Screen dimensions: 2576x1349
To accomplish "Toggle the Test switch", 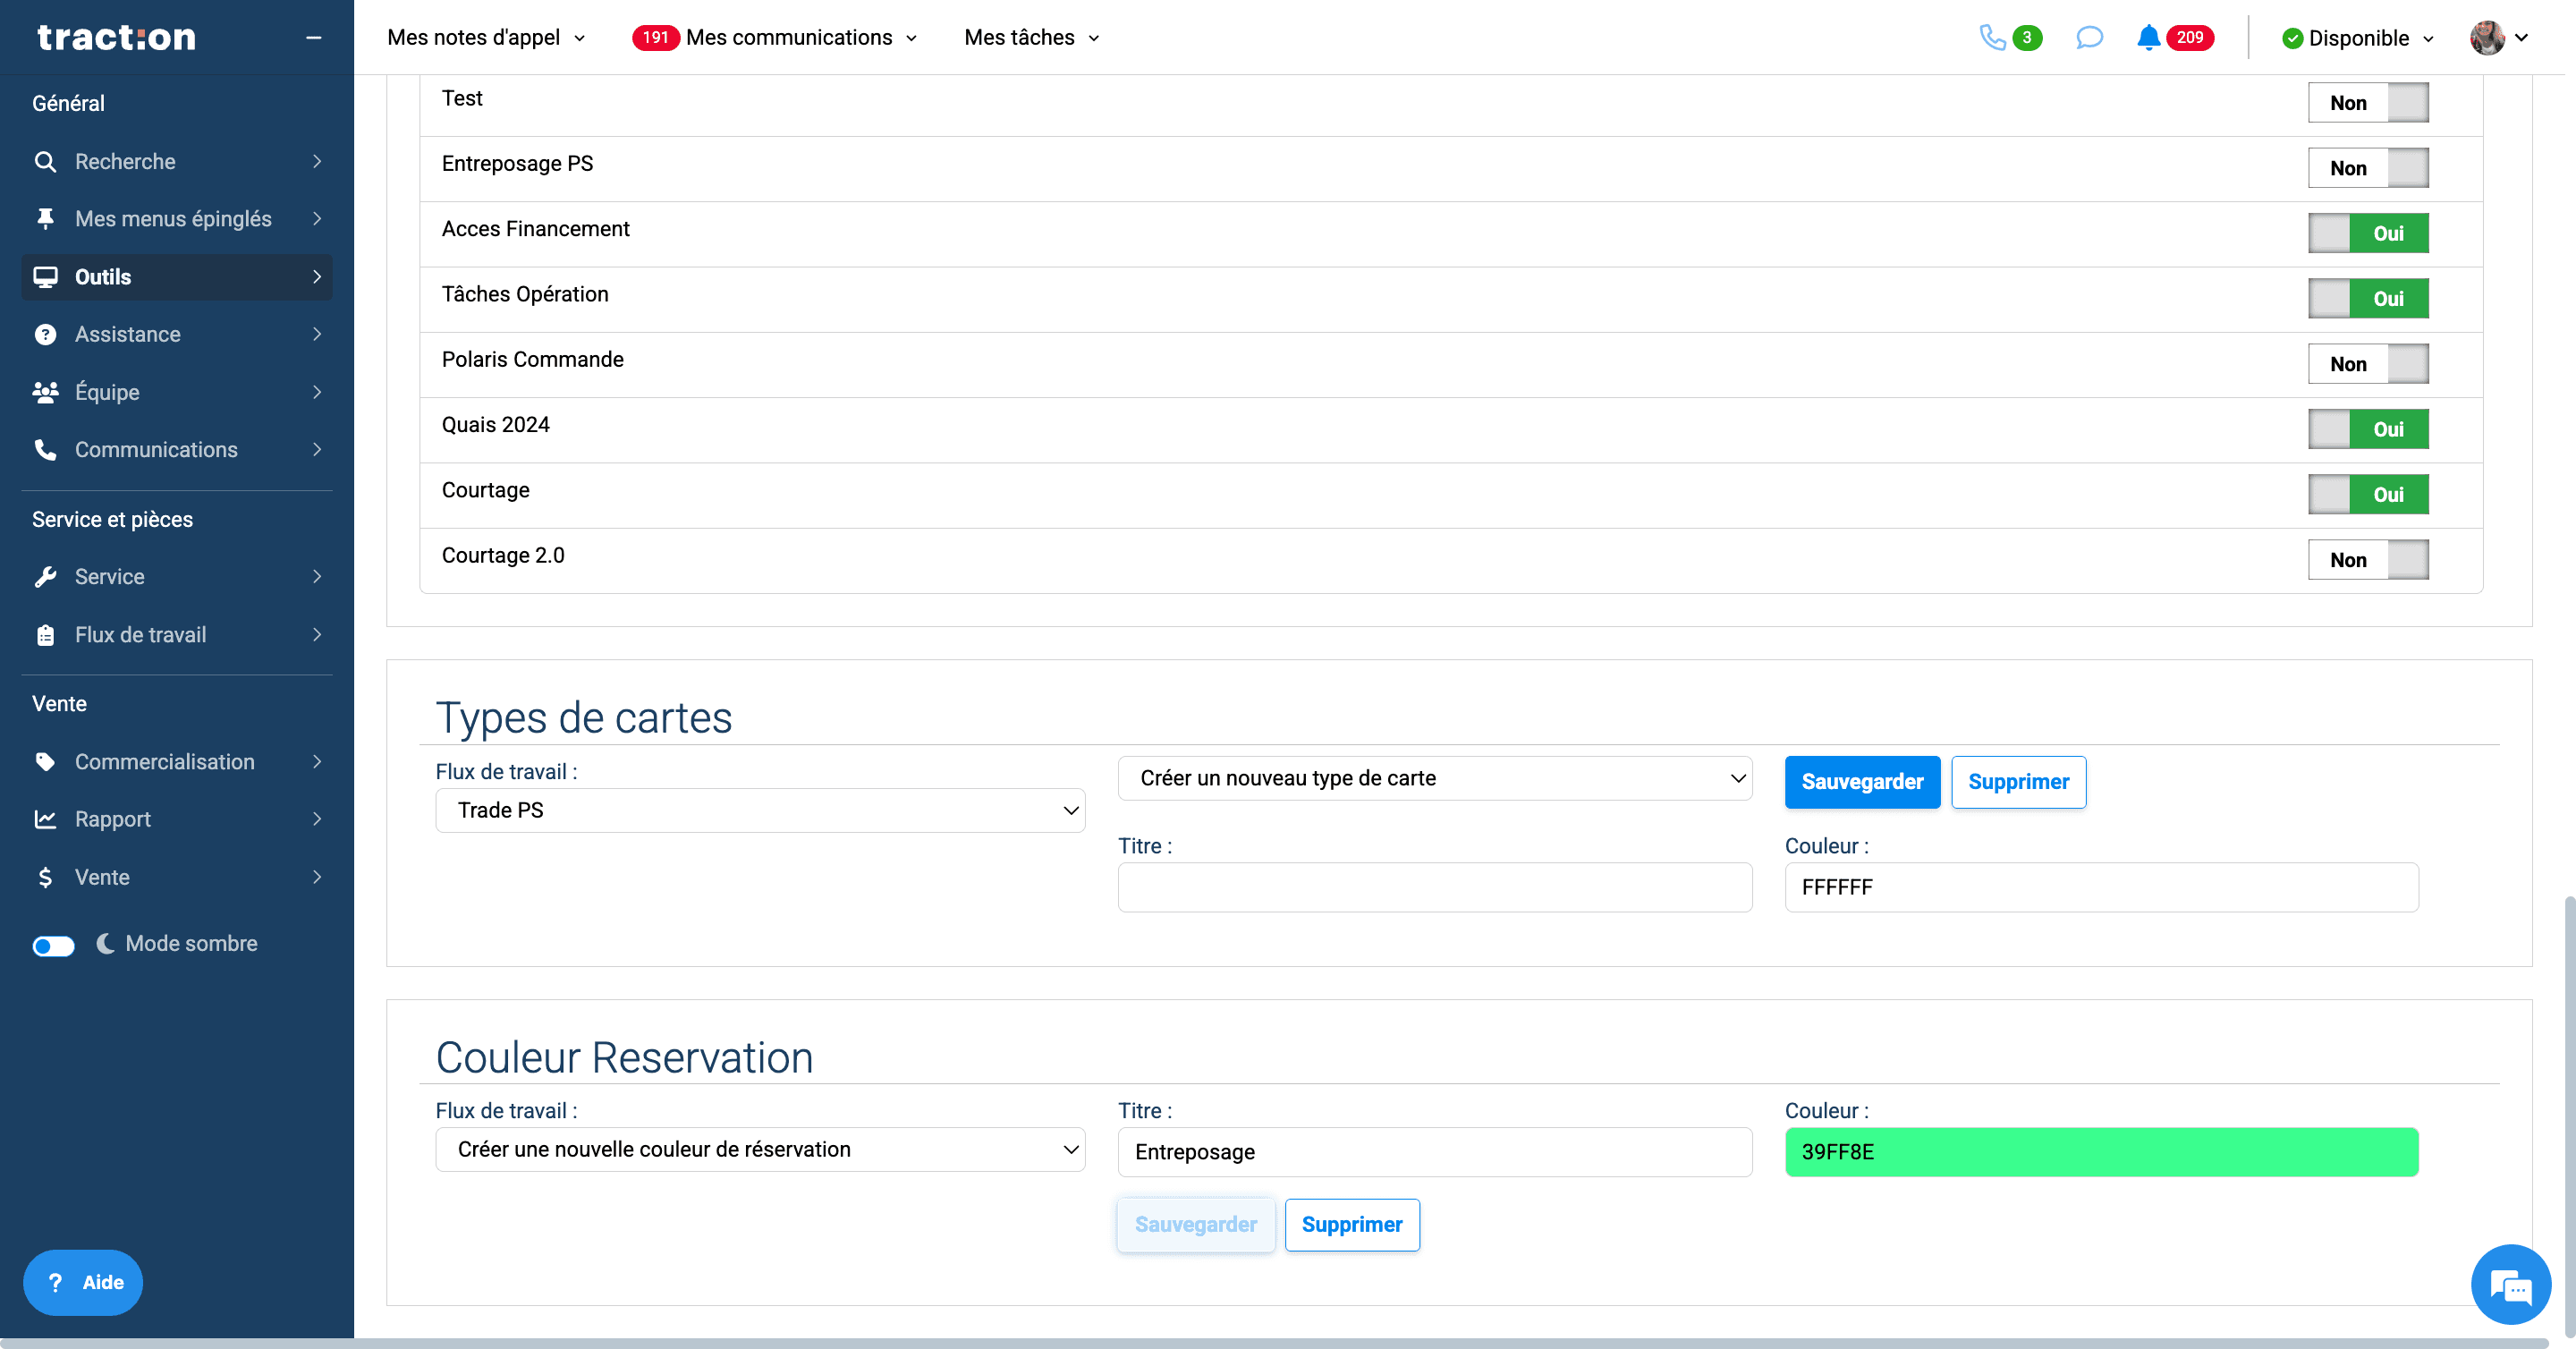I will pos(2367,103).
